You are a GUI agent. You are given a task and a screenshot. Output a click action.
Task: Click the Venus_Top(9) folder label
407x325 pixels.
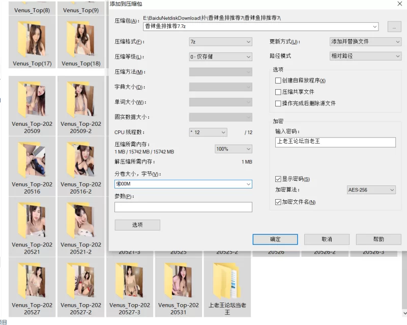pos(81,10)
